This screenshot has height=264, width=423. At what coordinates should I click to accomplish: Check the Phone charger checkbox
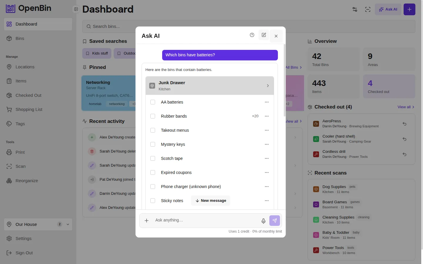153,187
